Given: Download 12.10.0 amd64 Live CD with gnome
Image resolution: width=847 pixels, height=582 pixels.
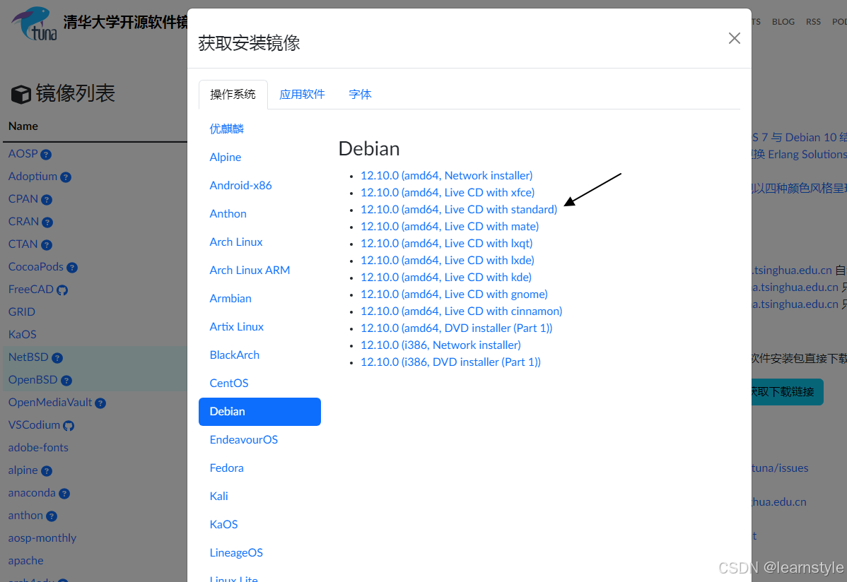Looking at the screenshot, I should coord(454,295).
